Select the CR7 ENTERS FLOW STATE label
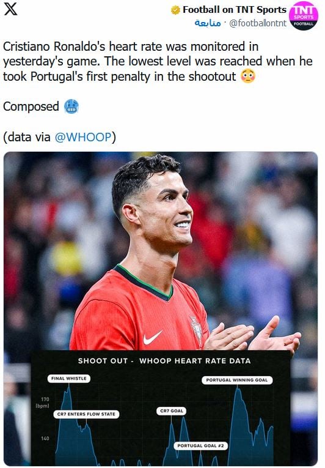 (x=86, y=414)
